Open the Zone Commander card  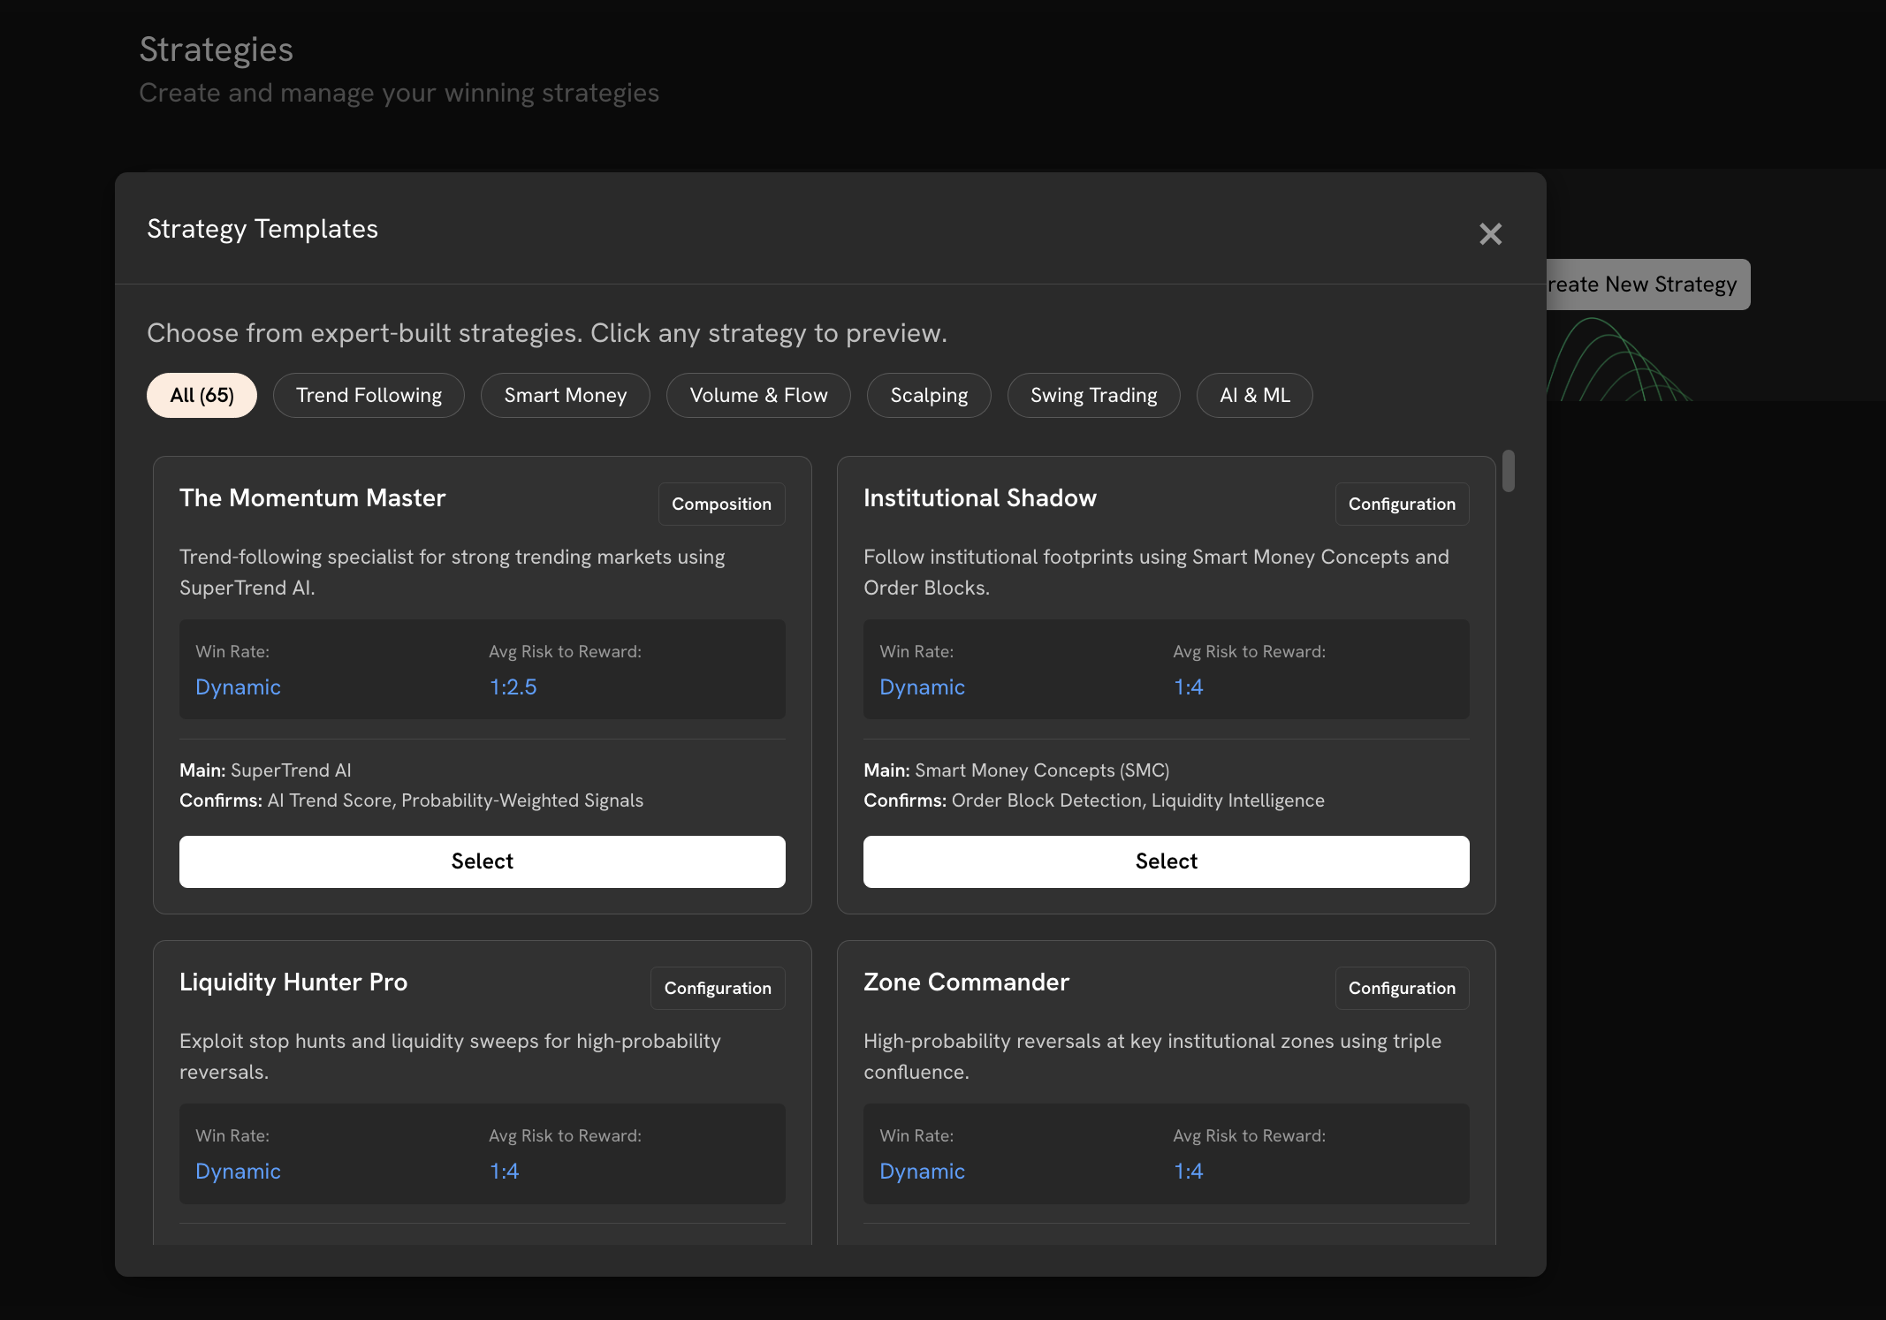[x=966, y=982]
